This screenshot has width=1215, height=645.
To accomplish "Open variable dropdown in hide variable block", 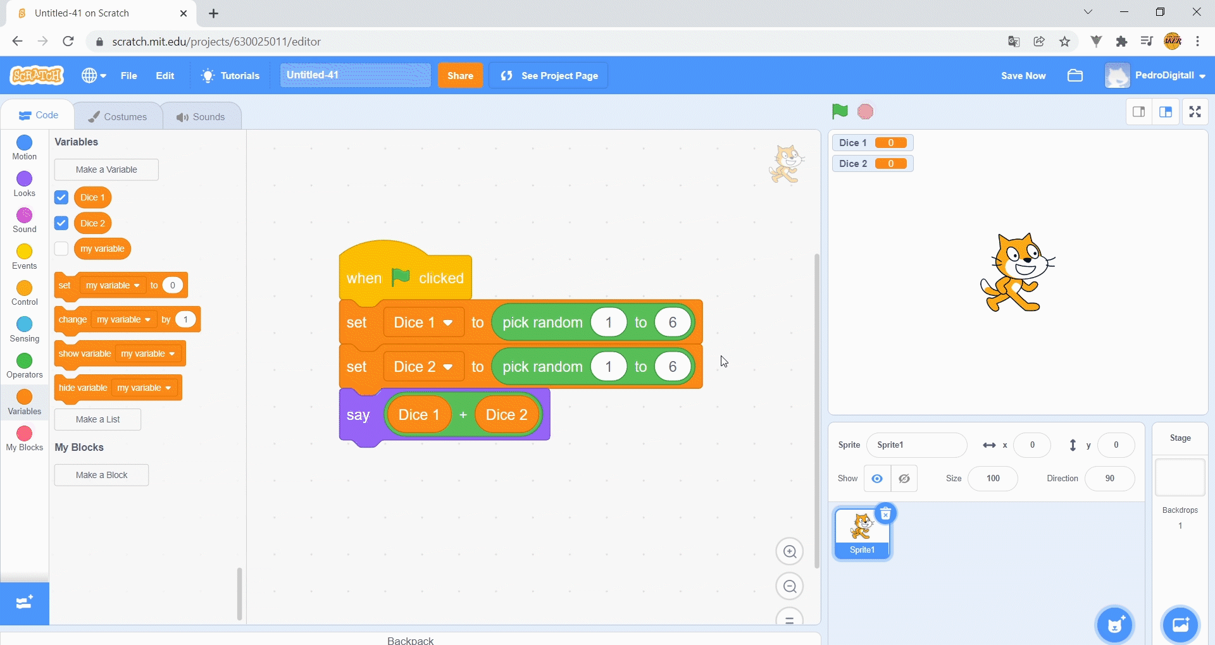I will click(144, 388).
